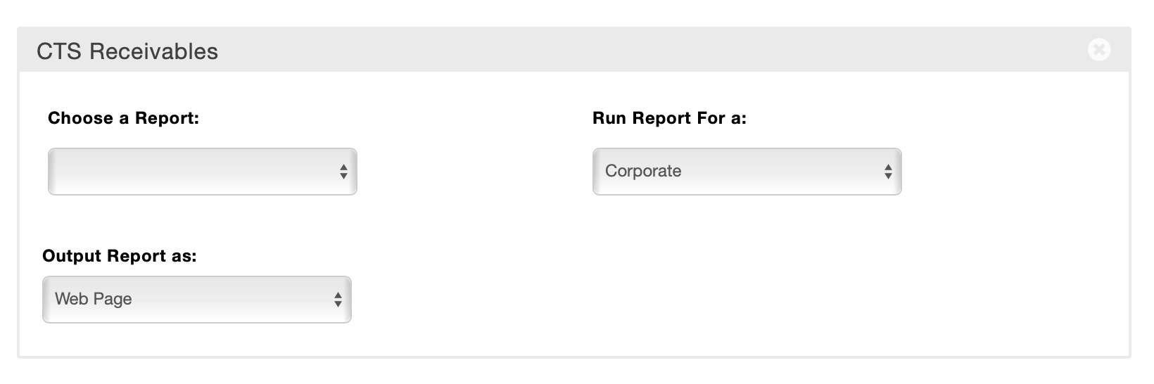The height and width of the screenshot is (384, 1154).
Task: Select the Web Page text in the dropdown
Action: tap(94, 299)
